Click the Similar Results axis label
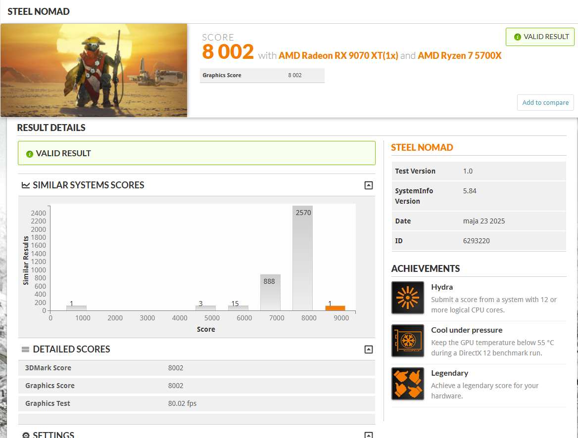 26,261
